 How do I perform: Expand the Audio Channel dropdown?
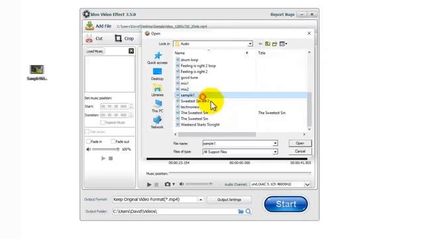[307, 185]
